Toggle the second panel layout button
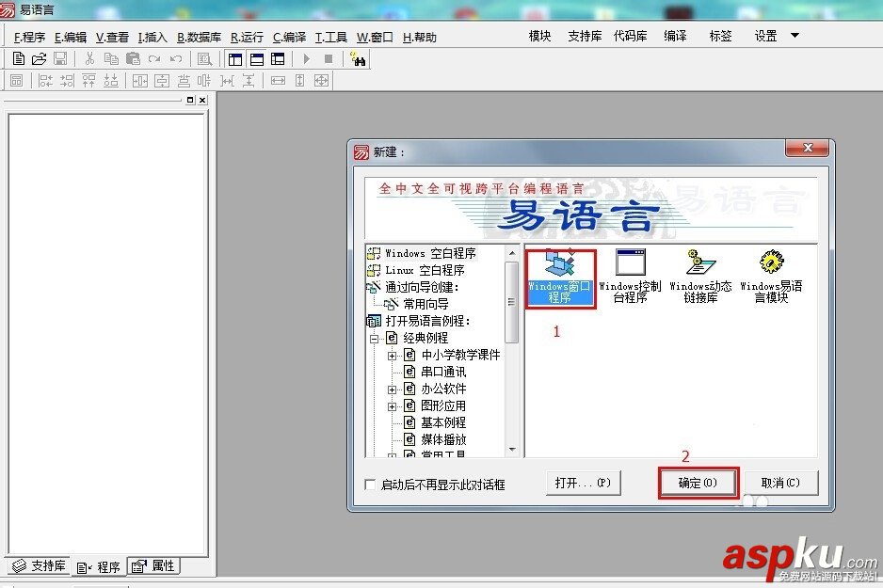 (x=257, y=59)
